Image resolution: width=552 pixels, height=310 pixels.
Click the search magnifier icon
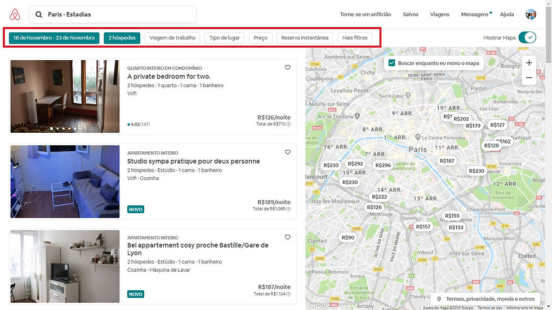39,15
